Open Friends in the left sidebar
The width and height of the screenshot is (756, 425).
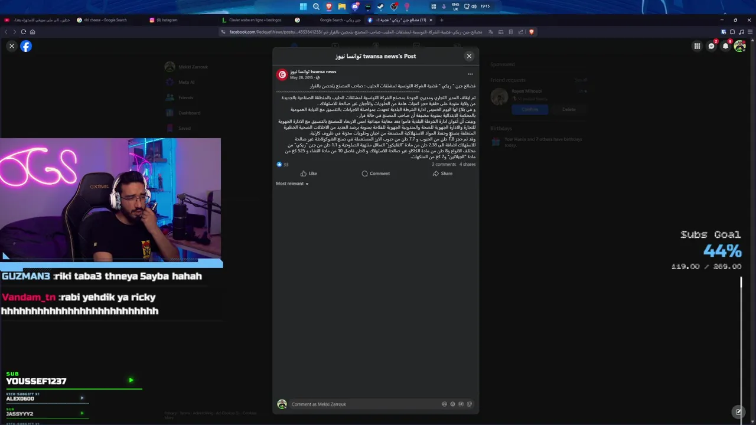coord(180,97)
